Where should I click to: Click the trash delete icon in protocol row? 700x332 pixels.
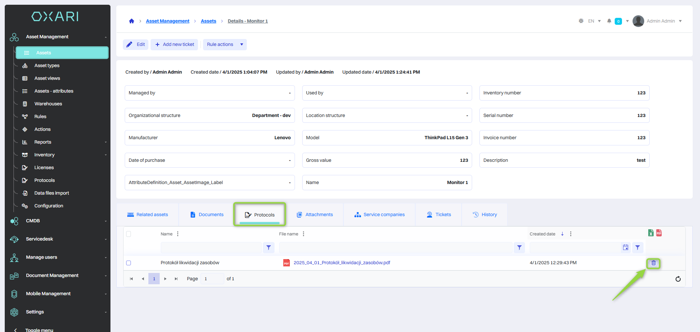(x=653, y=263)
